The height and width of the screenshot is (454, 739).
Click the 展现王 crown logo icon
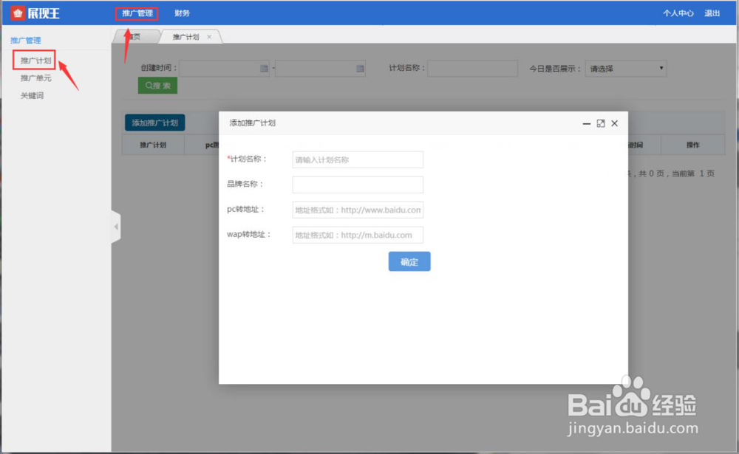pos(18,13)
